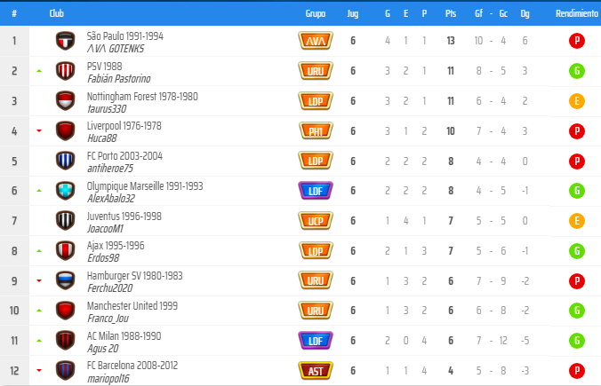
Task: Click the purple LDF badge for Marseille
Action: tap(315, 192)
